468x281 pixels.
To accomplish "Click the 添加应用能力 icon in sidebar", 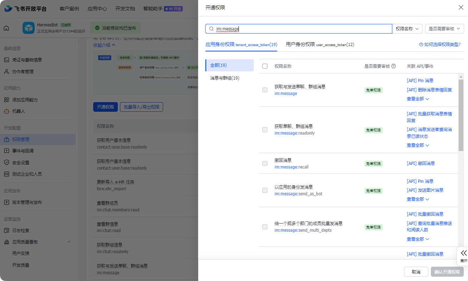I will (x=6, y=100).
